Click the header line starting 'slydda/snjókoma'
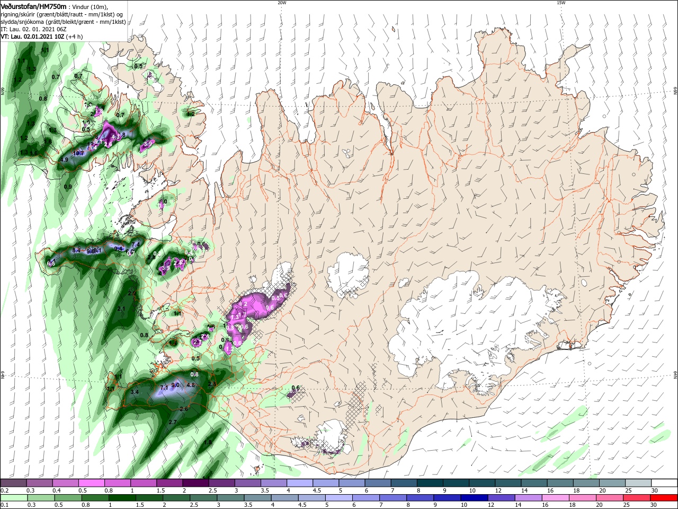 [63, 21]
